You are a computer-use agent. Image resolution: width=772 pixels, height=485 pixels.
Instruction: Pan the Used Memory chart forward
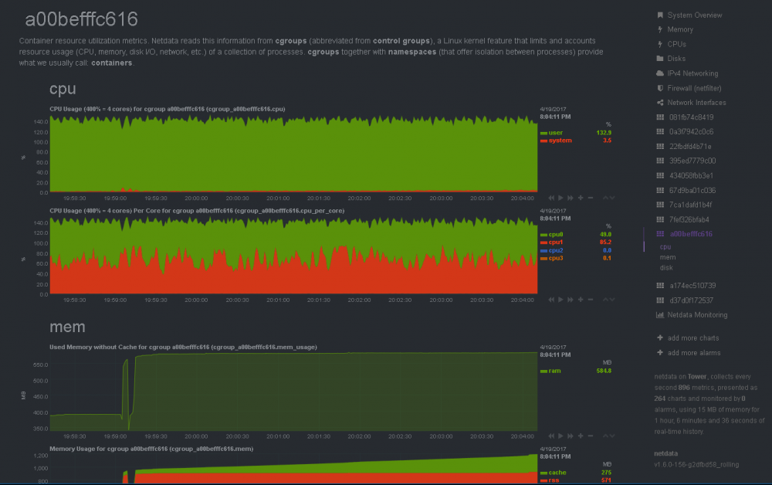571,436
